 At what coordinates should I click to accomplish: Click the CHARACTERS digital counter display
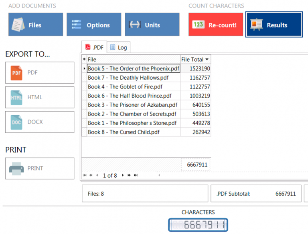point(198,225)
